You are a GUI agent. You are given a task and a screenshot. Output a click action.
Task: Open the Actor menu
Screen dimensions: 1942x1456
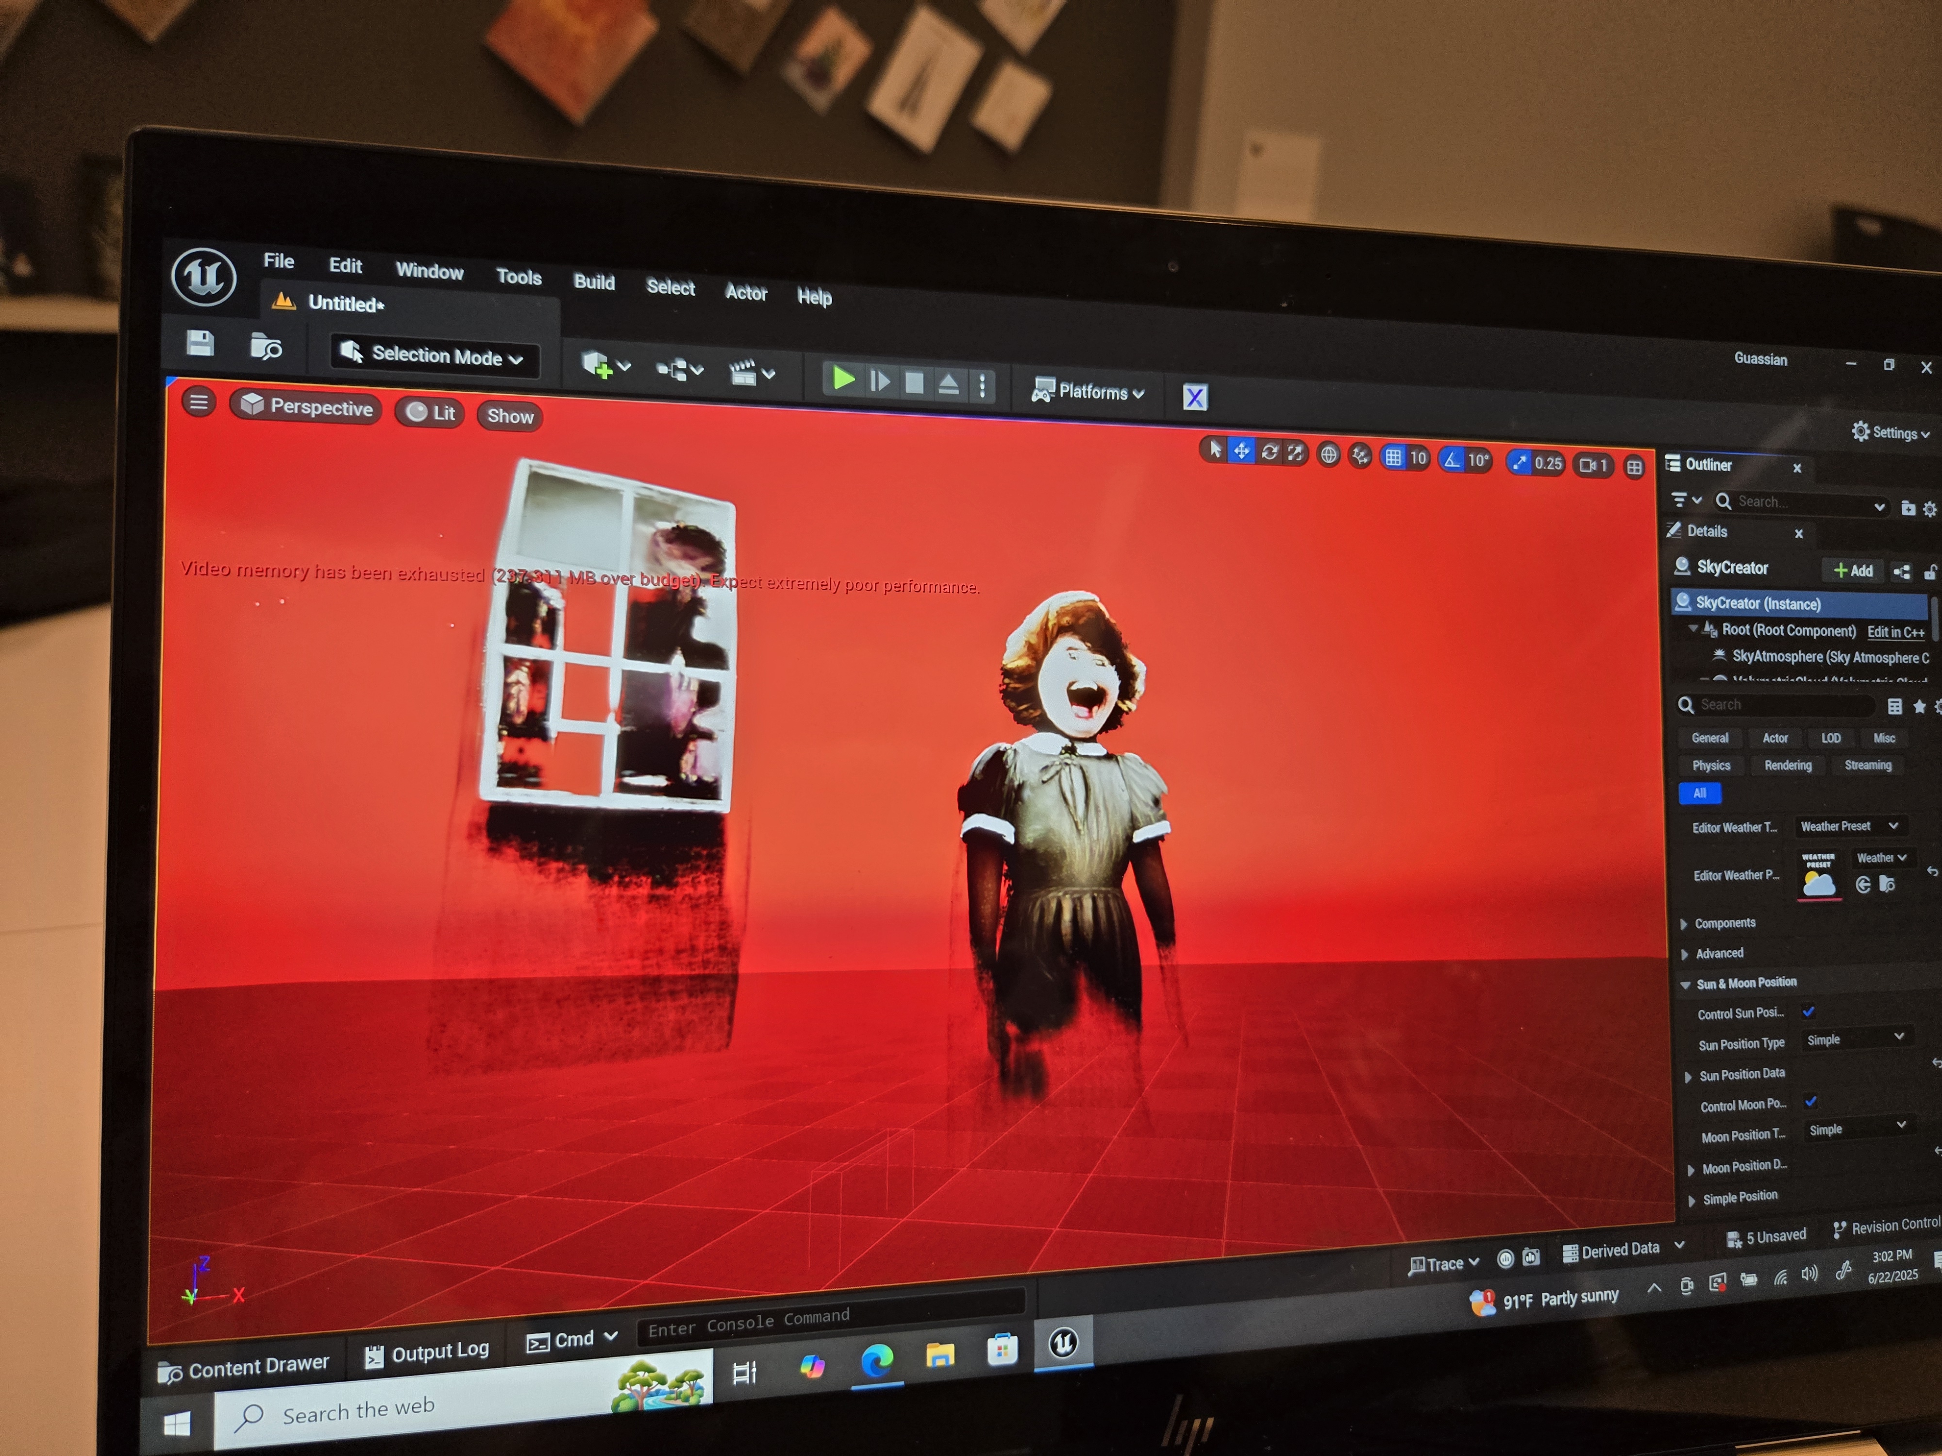coord(746,292)
